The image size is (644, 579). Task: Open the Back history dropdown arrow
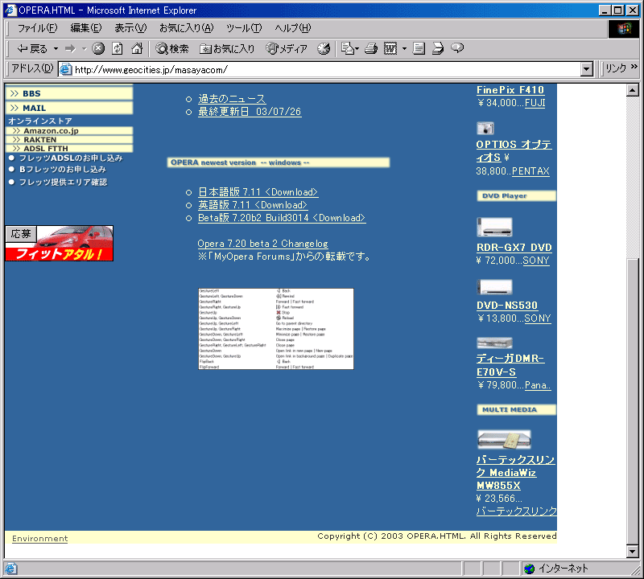pyautogui.click(x=56, y=49)
